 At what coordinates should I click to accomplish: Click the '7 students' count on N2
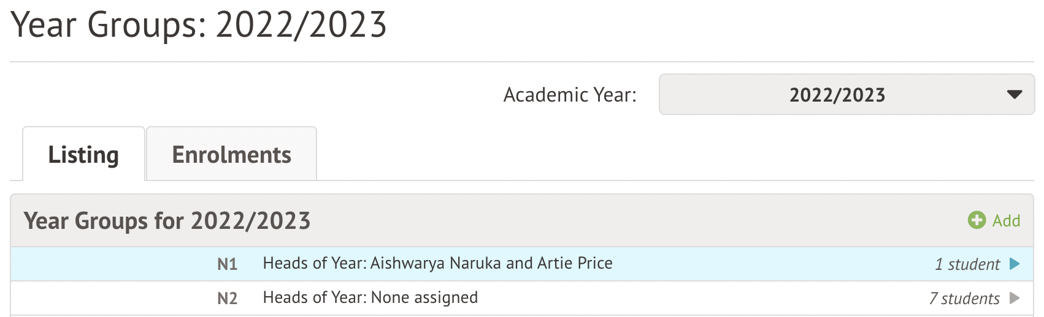click(x=964, y=299)
